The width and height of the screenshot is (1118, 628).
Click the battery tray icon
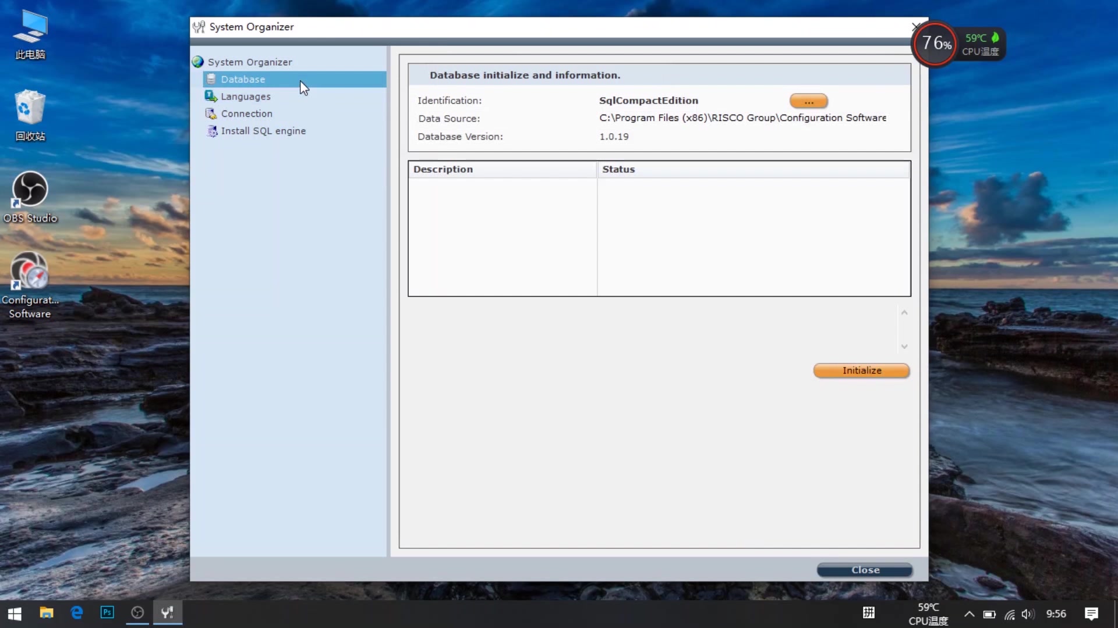pyautogui.click(x=989, y=614)
